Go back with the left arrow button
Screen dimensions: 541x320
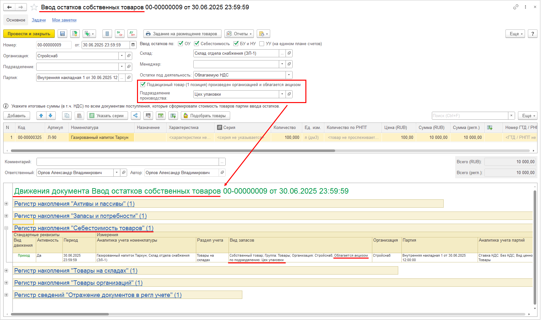click(9, 7)
